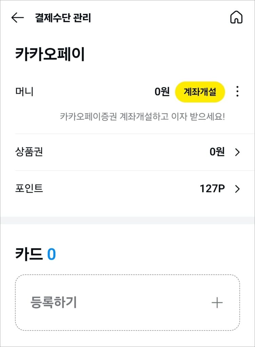255x347 pixels.
Task: Go back using the left arrow
Action: click(18, 18)
